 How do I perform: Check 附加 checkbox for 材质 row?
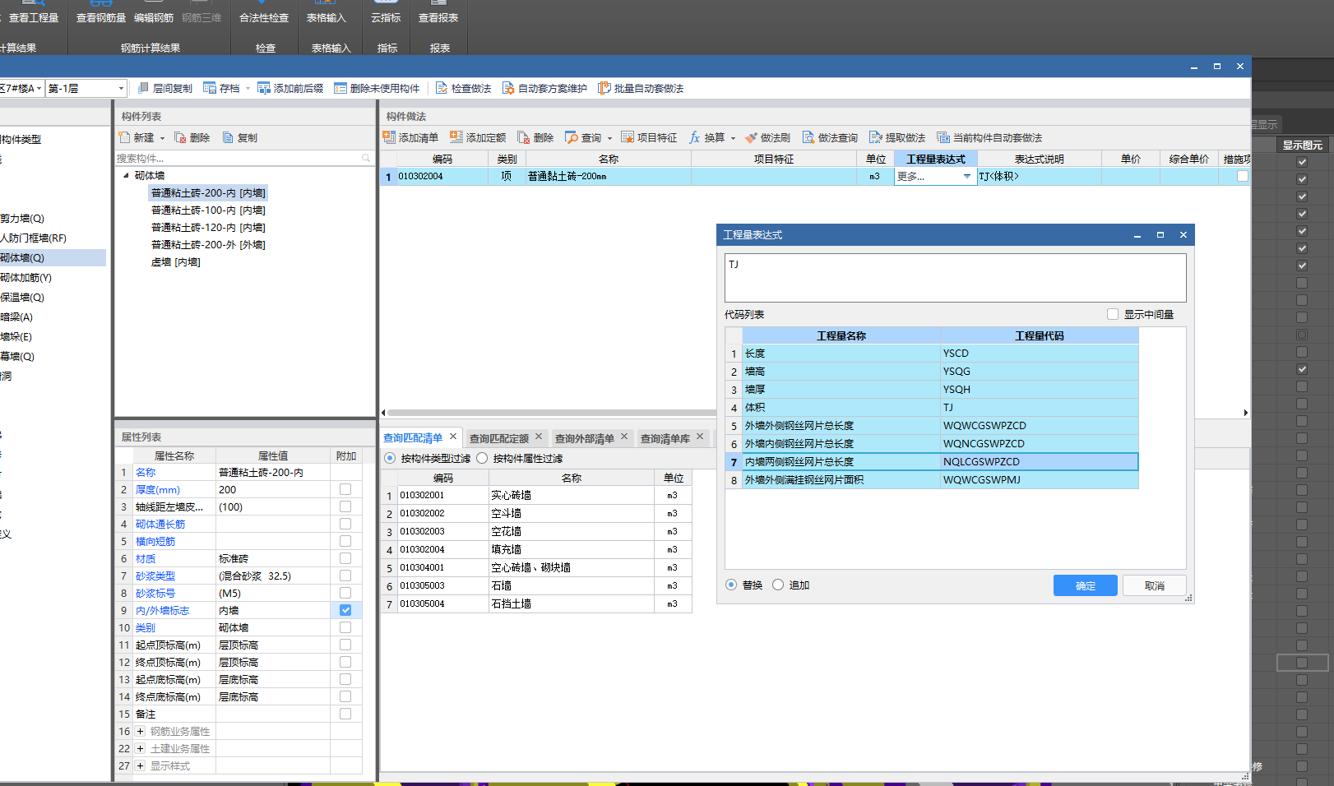click(345, 558)
